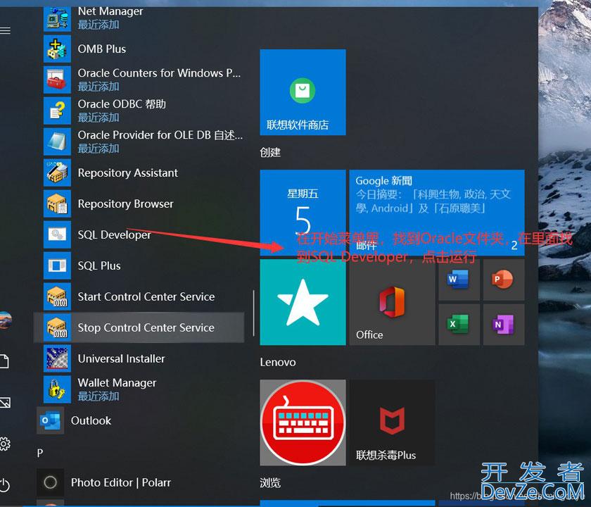The width and height of the screenshot is (591, 507).
Task: Open Oracle Provider for OLE DB icon
Action: point(57,142)
